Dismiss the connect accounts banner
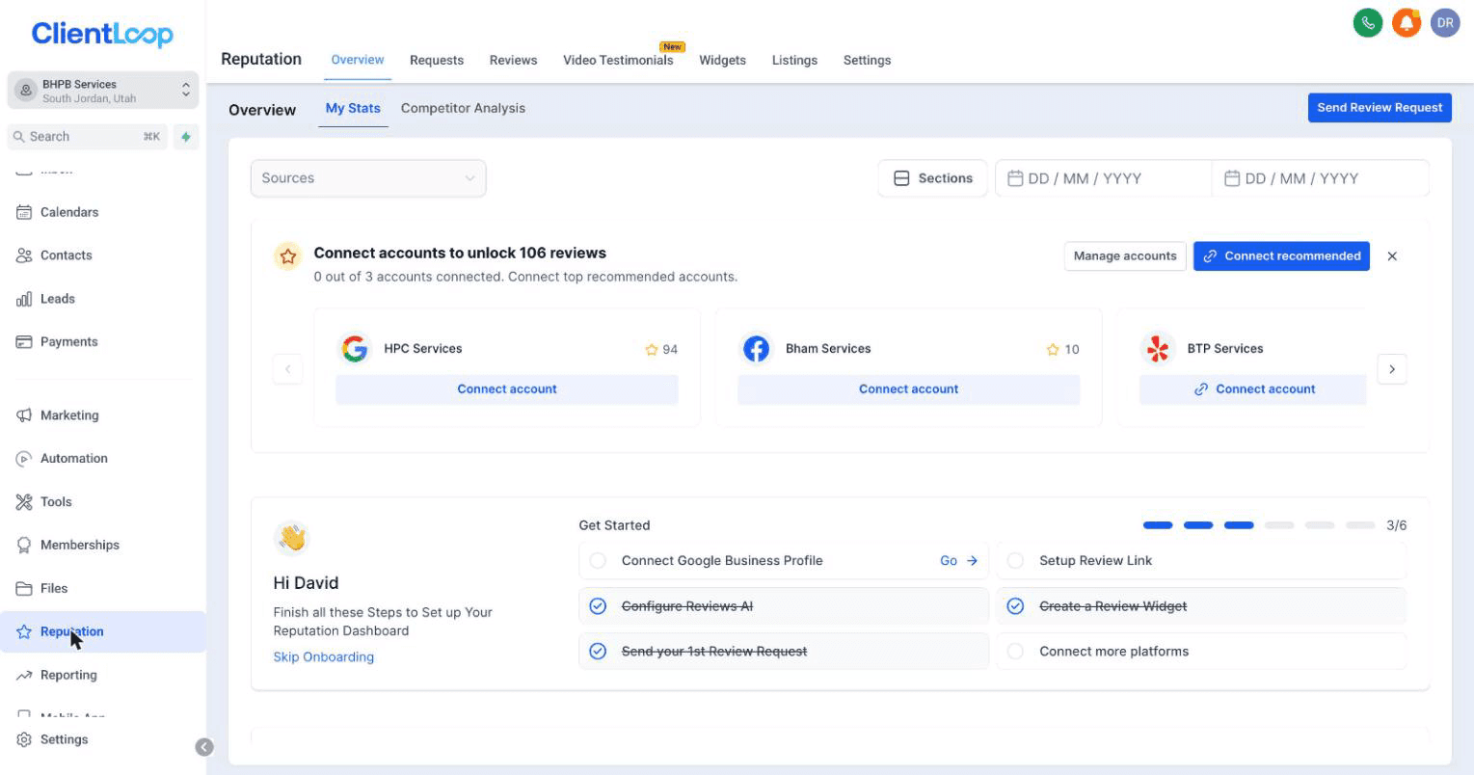The image size is (1474, 775). point(1392,256)
